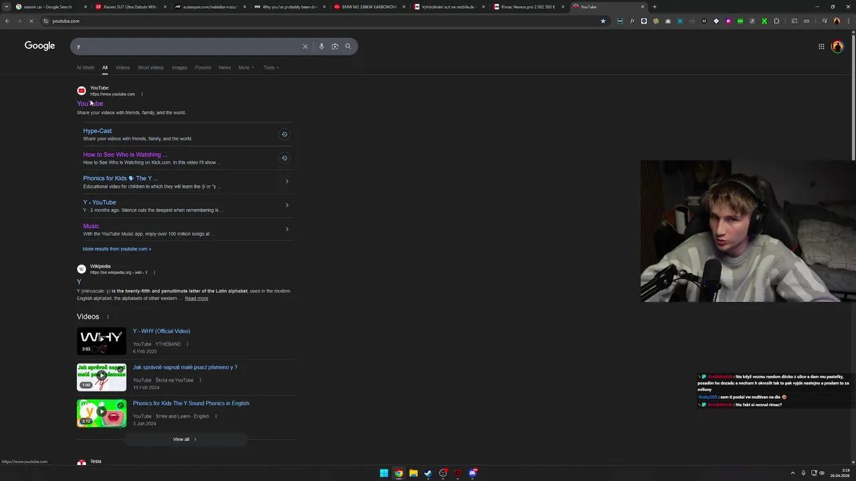Start voice search with microphone icon

tap(322, 46)
